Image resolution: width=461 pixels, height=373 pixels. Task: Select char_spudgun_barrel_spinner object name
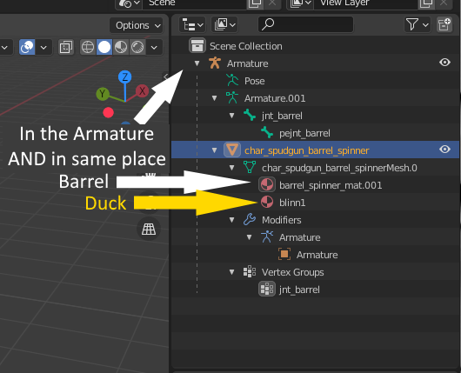pos(307,150)
